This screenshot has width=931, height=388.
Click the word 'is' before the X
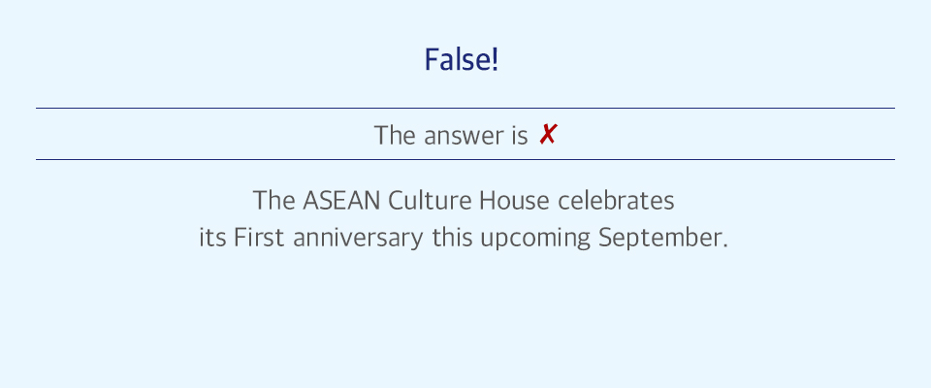click(x=520, y=136)
